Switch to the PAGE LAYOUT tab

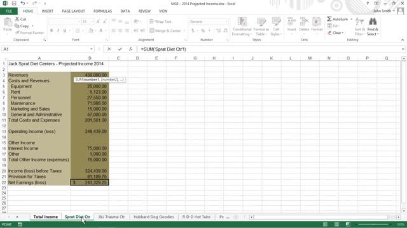[x=74, y=11]
